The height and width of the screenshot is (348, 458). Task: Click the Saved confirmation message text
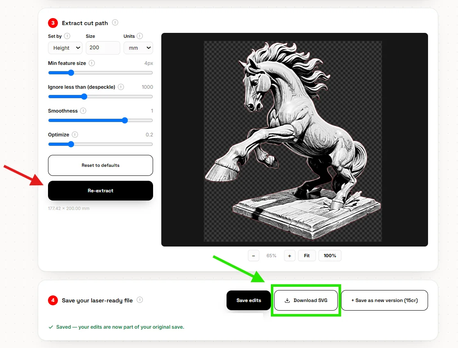click(120, 327)
